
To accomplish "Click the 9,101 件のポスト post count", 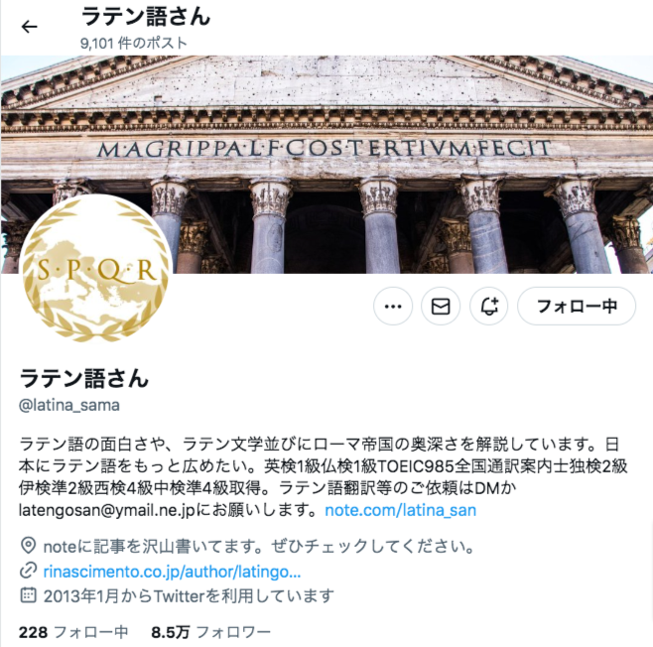I will pyautogui.click(x=134, y=43).
